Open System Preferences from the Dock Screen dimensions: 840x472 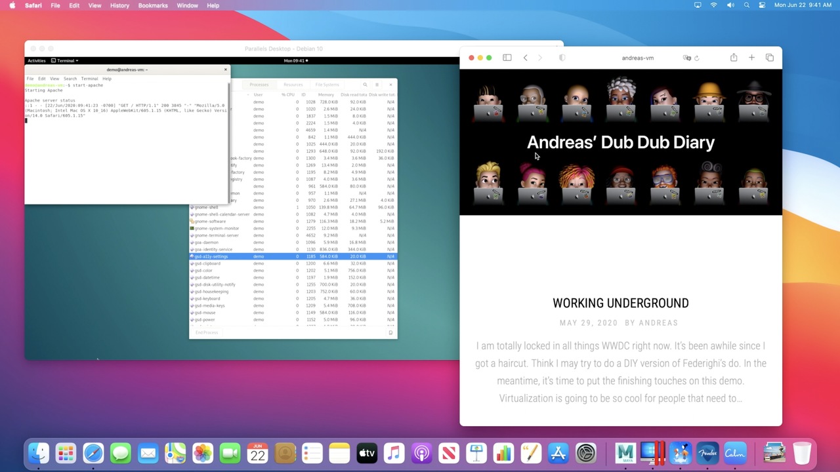coord(585,453)
